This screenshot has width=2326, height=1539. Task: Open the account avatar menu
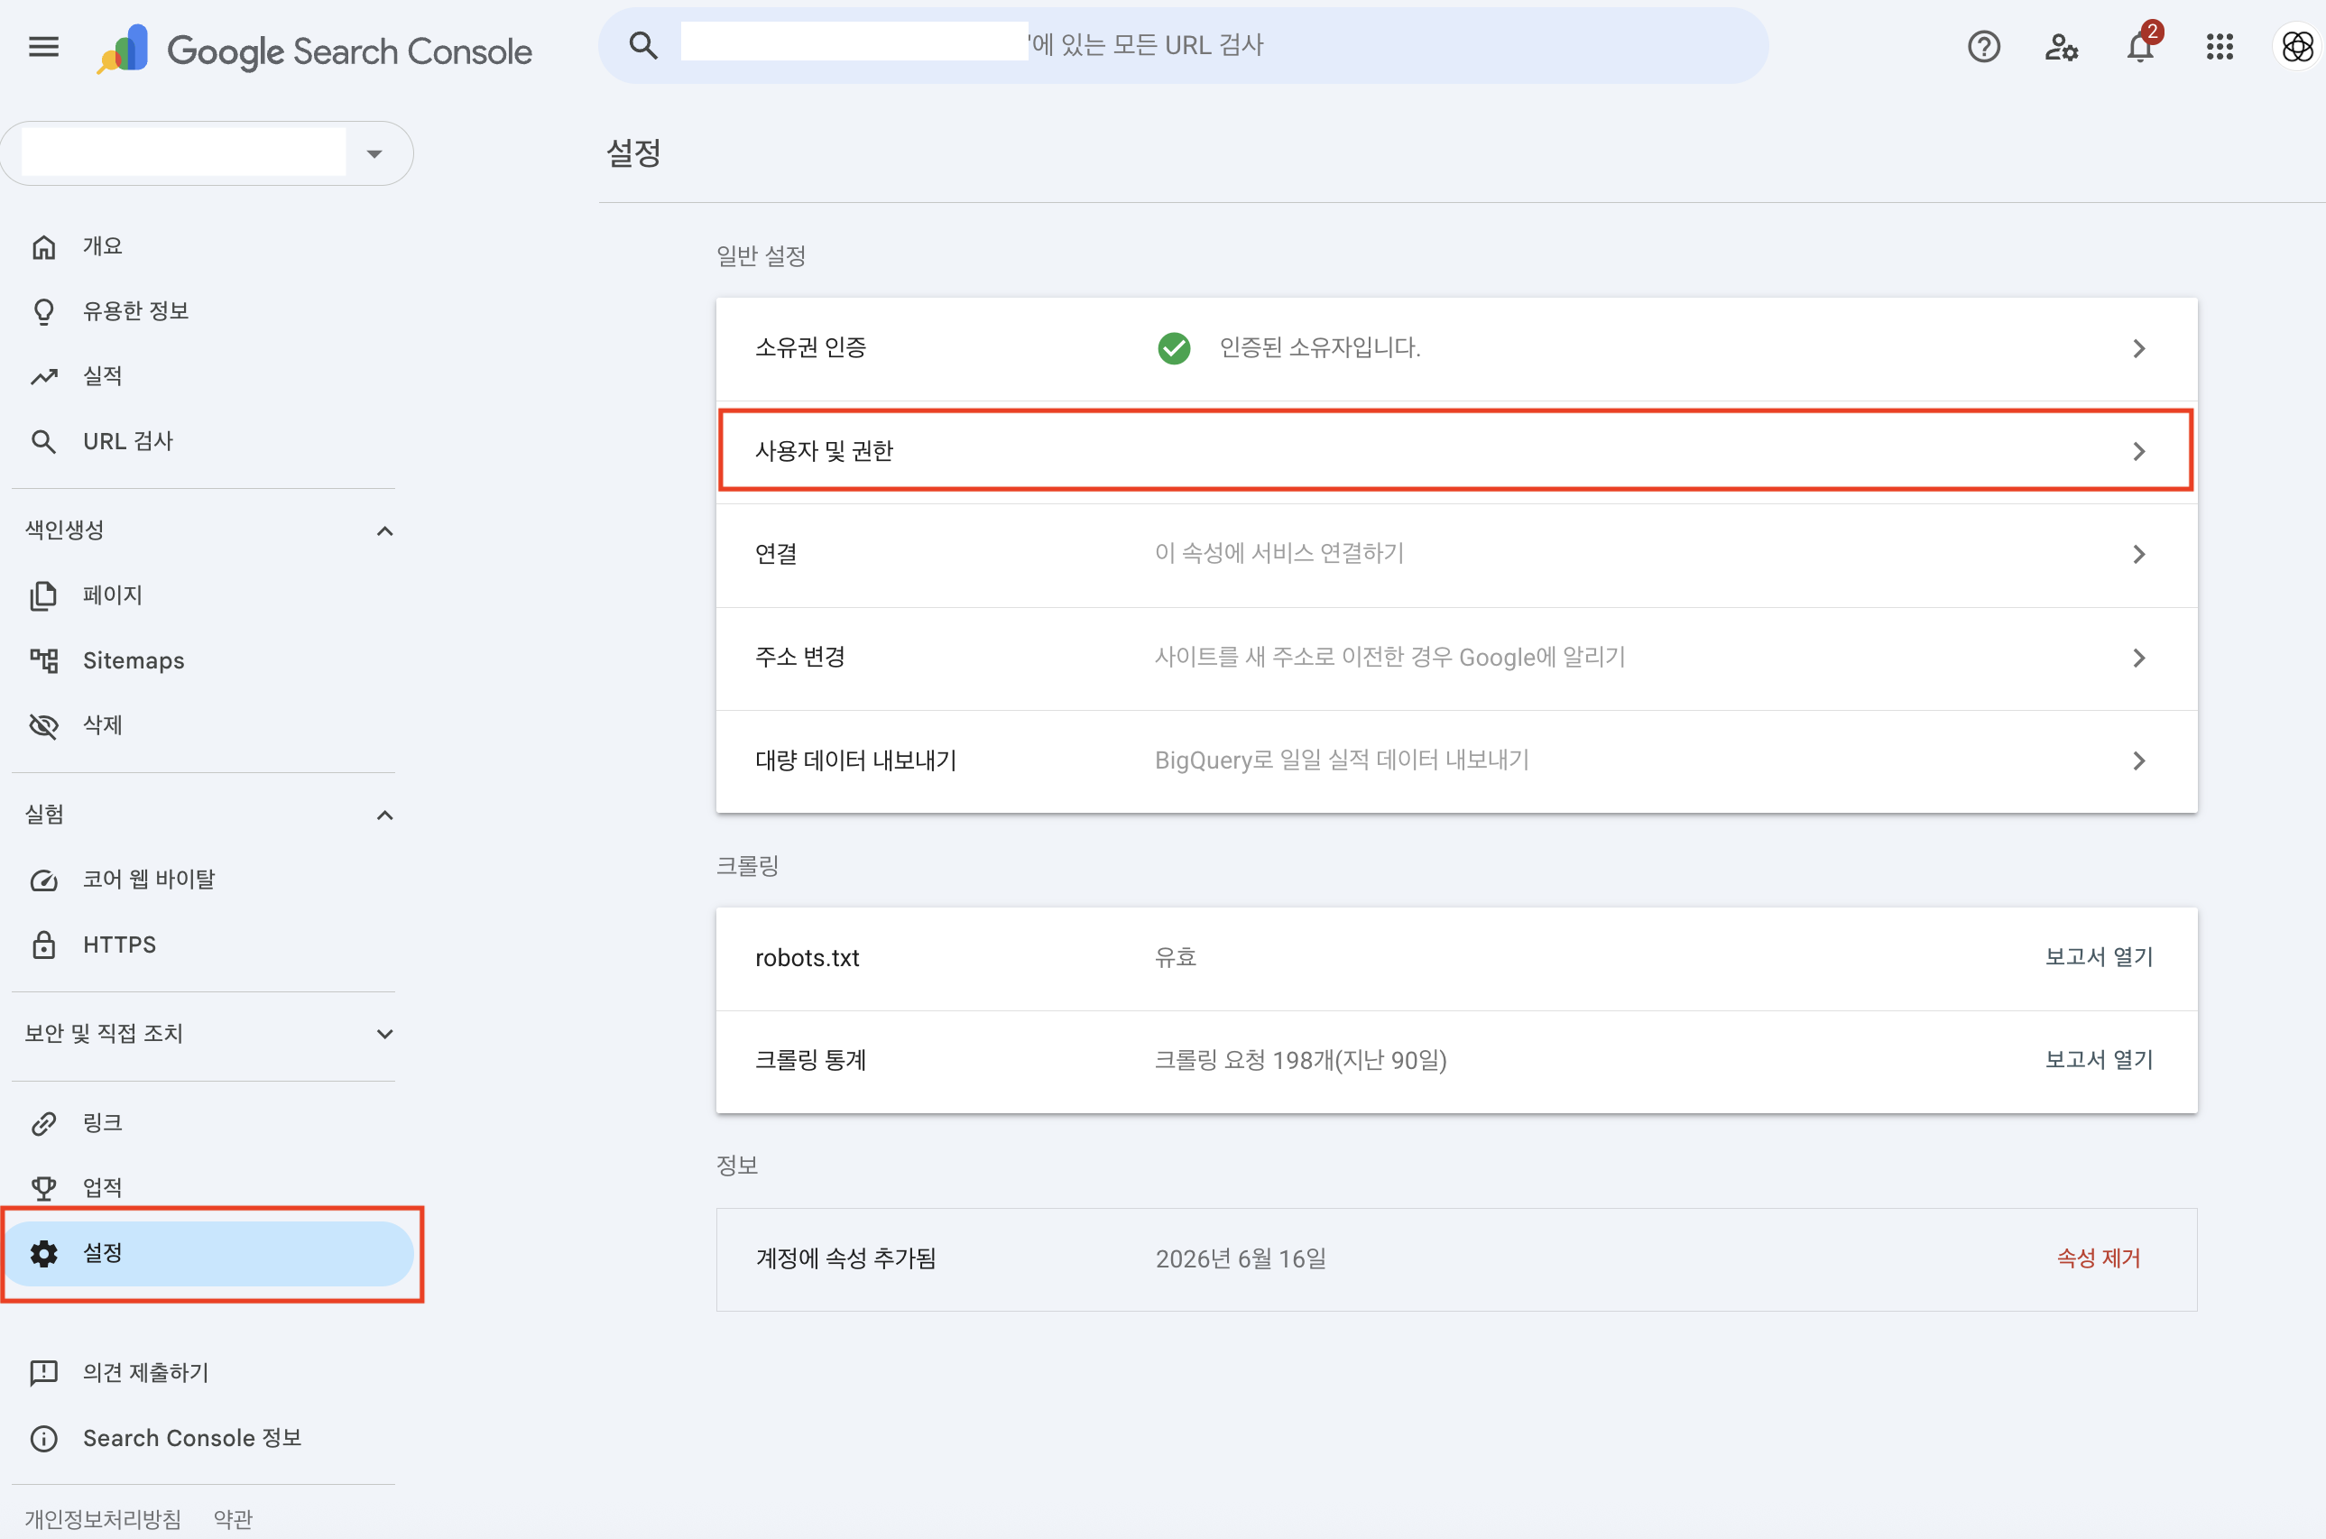click(2296, 46)
